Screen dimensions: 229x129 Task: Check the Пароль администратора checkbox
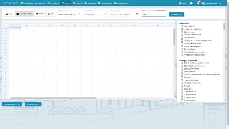182,75
